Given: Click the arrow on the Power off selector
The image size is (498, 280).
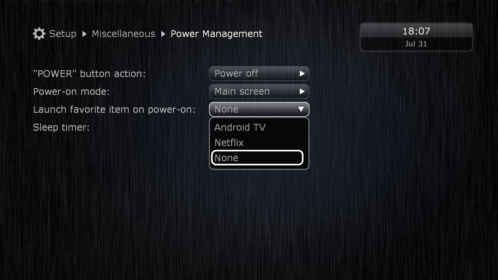Looking at the screenshot, I should point(302,74).
